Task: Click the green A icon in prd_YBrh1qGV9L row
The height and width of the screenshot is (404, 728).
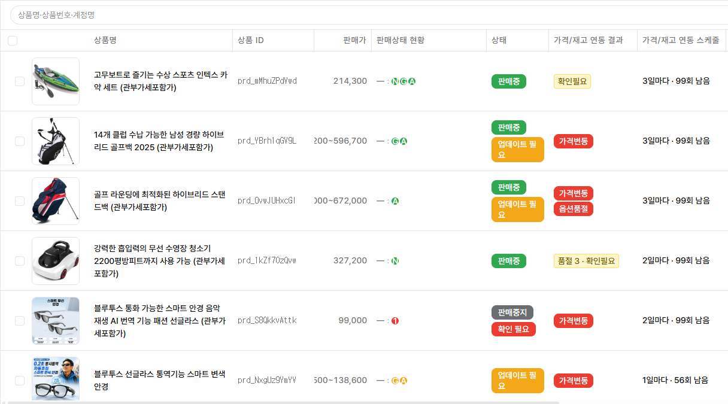Action: coord(404,141)
